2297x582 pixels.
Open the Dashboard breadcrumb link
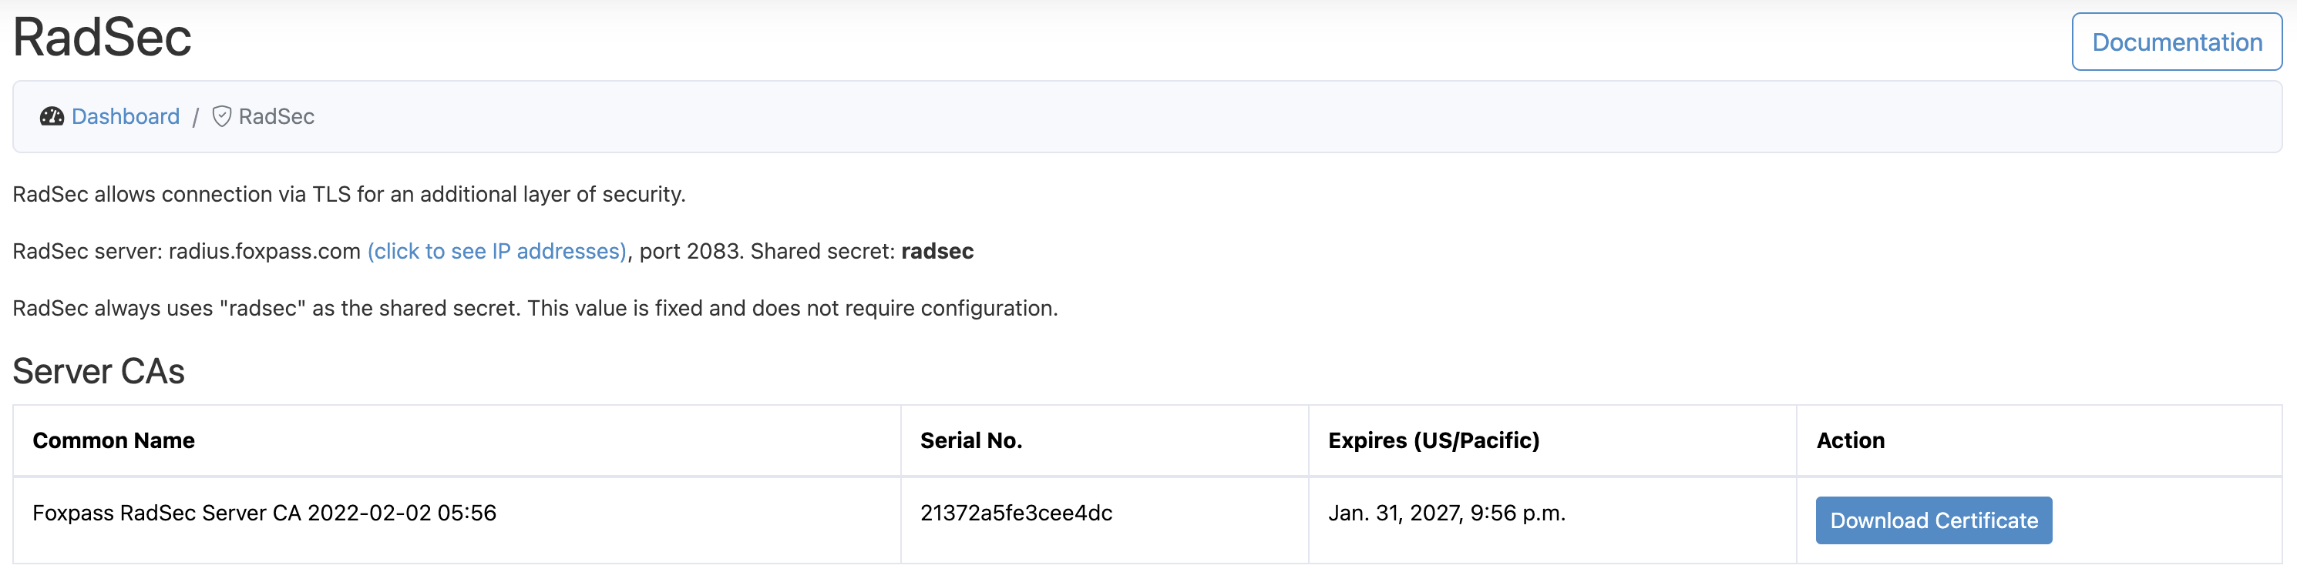(126, 116)
